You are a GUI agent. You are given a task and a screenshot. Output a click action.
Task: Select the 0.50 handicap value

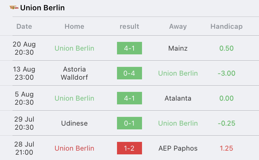(x=226, y=48)
